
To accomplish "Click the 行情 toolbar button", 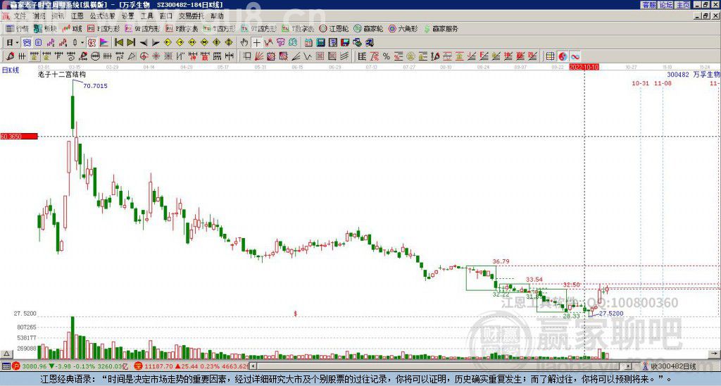I will (x=18, y=28).
